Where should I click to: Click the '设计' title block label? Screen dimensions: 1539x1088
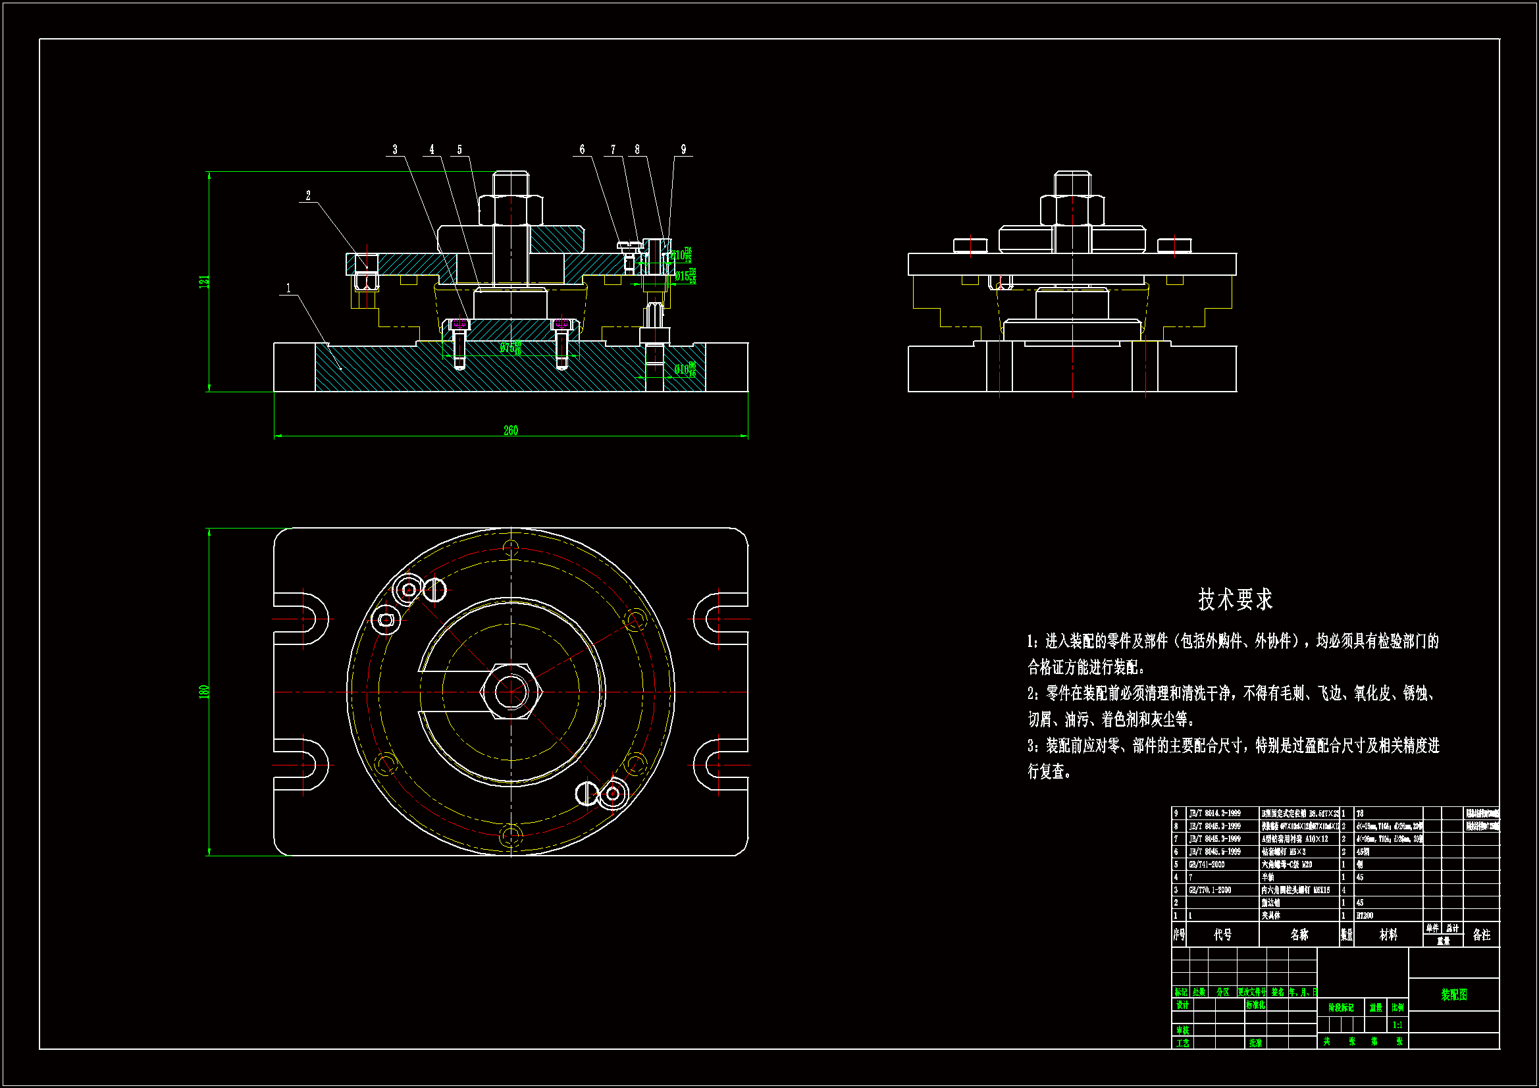coord(1182,1005)
